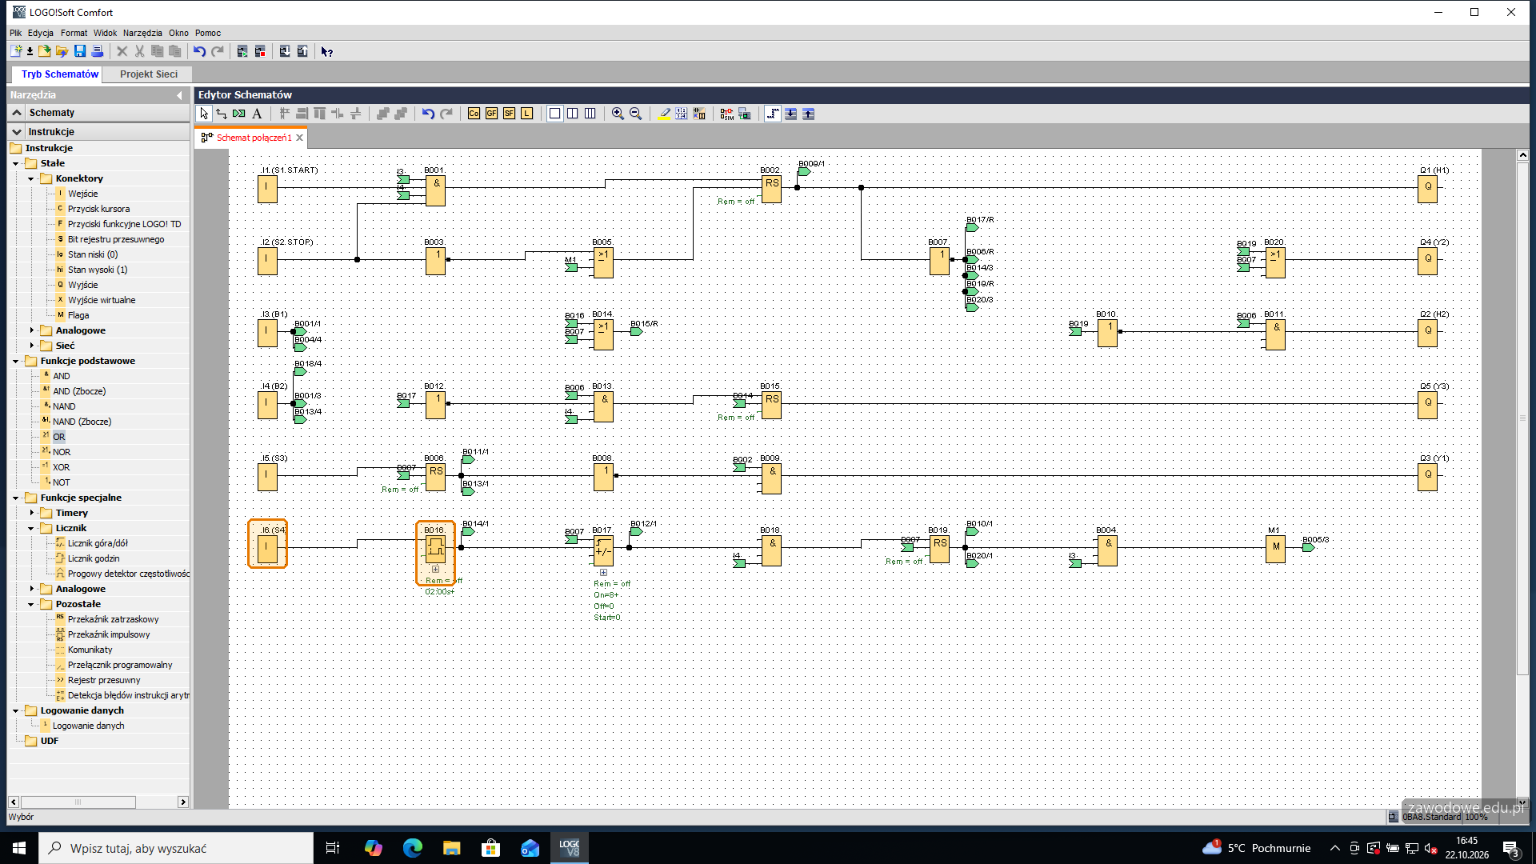1536x864 pixels.
Task: Click the Stop LOGO! (red square) icon
Action: pyautogui.click(x=260, y=51)
